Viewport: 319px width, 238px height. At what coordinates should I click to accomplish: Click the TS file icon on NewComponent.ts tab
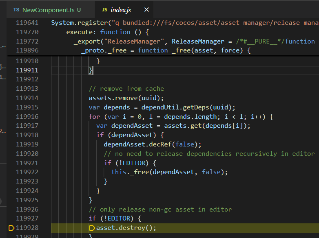(x=16, y=10)
